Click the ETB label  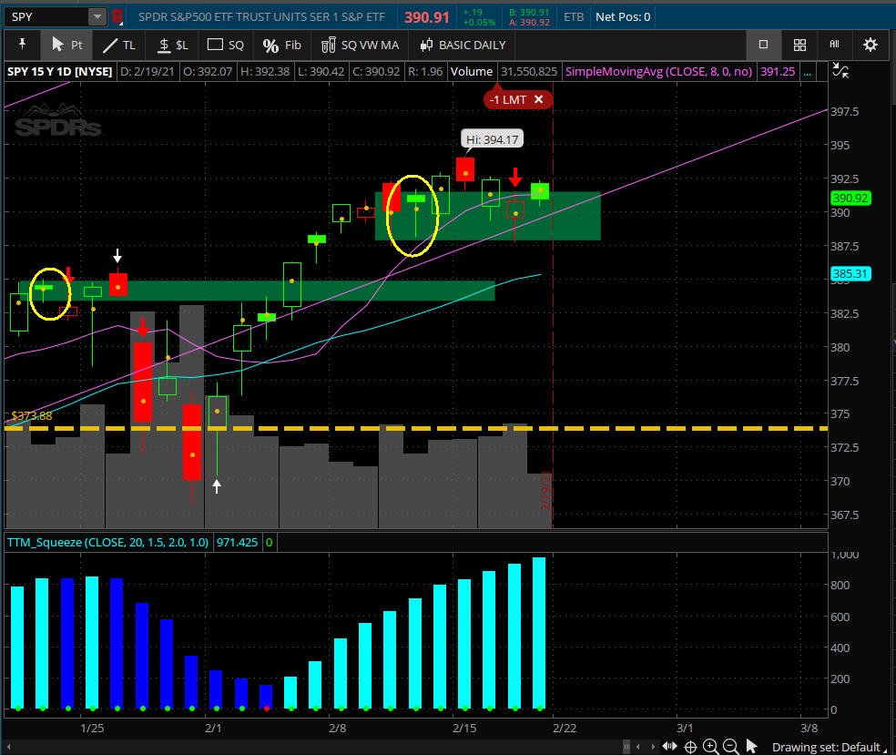point(574,17)
